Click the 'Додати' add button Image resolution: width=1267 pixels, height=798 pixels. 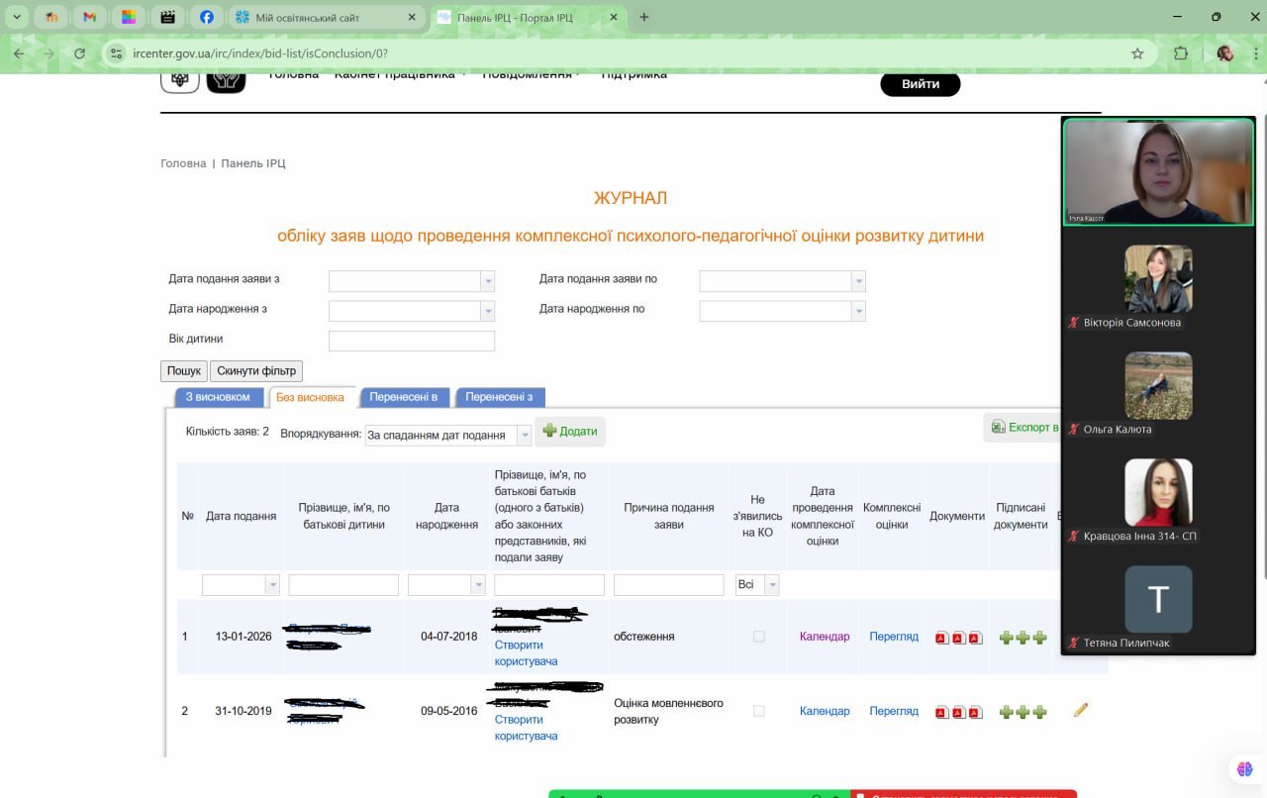(x=570, y=431)
